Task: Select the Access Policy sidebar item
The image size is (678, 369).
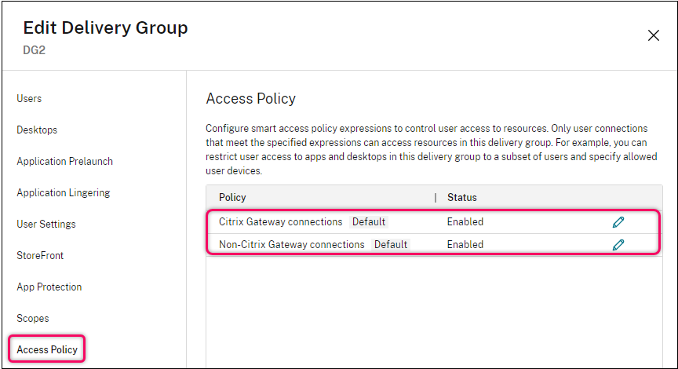Action: click(x=47, y=349)
